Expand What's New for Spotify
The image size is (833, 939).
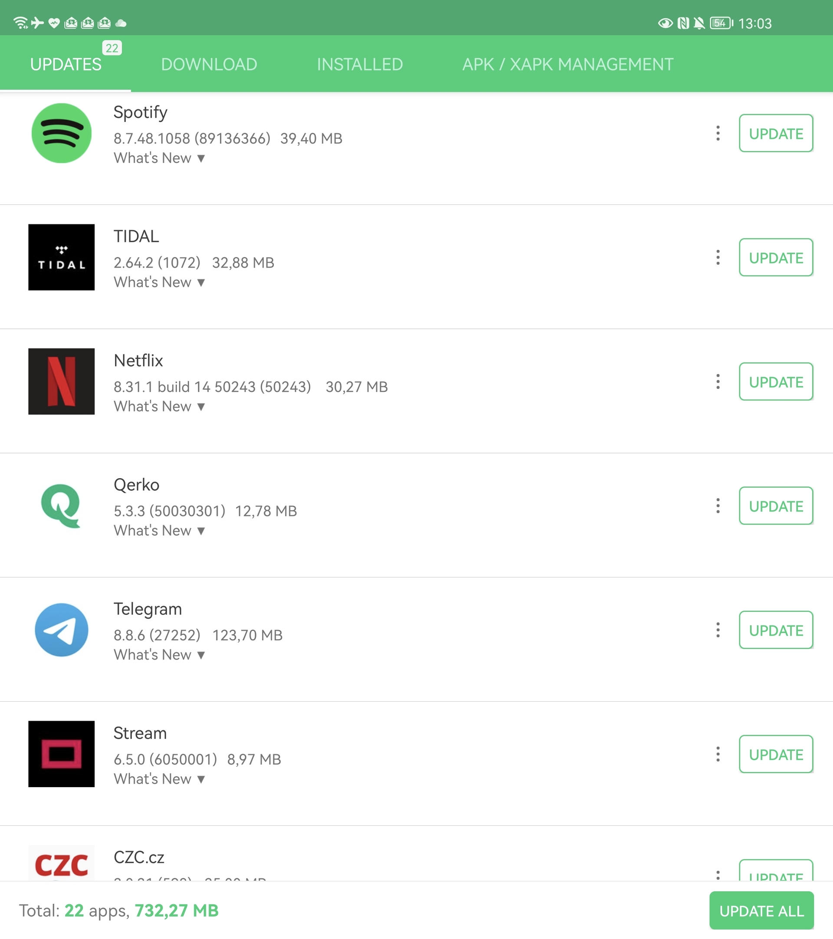[159, 158]
